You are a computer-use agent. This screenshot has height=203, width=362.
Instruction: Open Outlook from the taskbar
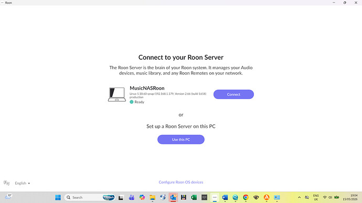point(173,197)
